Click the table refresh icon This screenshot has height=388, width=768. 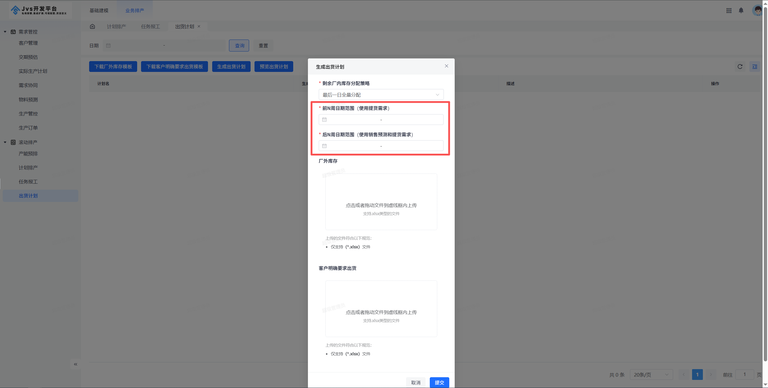tap(740, 67)
